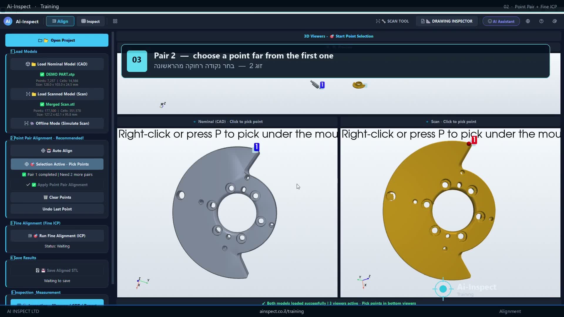Image resolution: width=564 pixels, height=317 pixels.
Task: Click the gray CAD thumbnail in top viewer
Action: 315,85
